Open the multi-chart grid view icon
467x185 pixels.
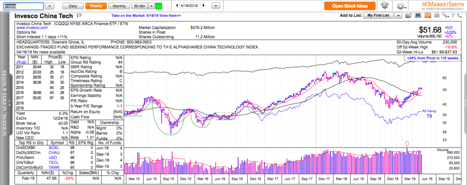coord(418,15)
